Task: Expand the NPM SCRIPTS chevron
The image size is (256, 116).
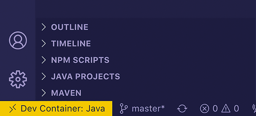Action: (44, 60)
